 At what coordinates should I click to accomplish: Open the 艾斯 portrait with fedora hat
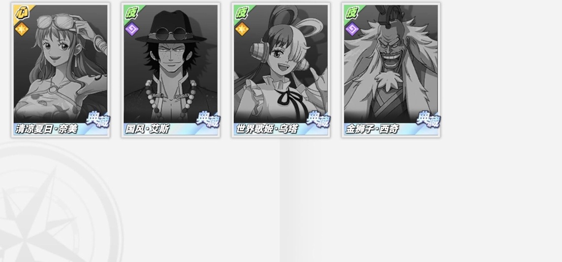pyautogui.click(x=171, y=64)
